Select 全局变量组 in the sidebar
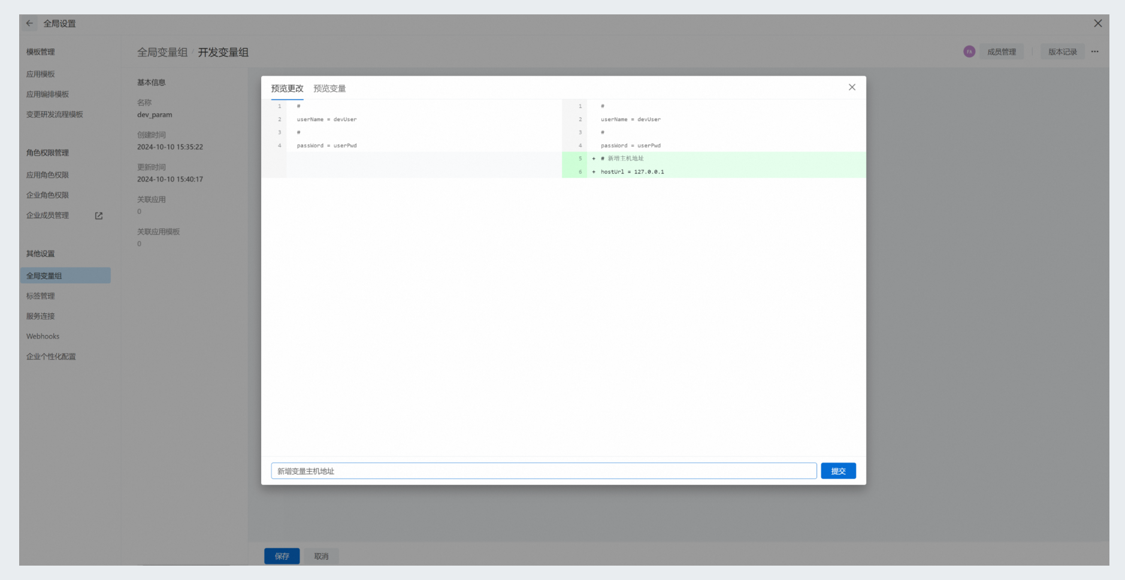 65,276
